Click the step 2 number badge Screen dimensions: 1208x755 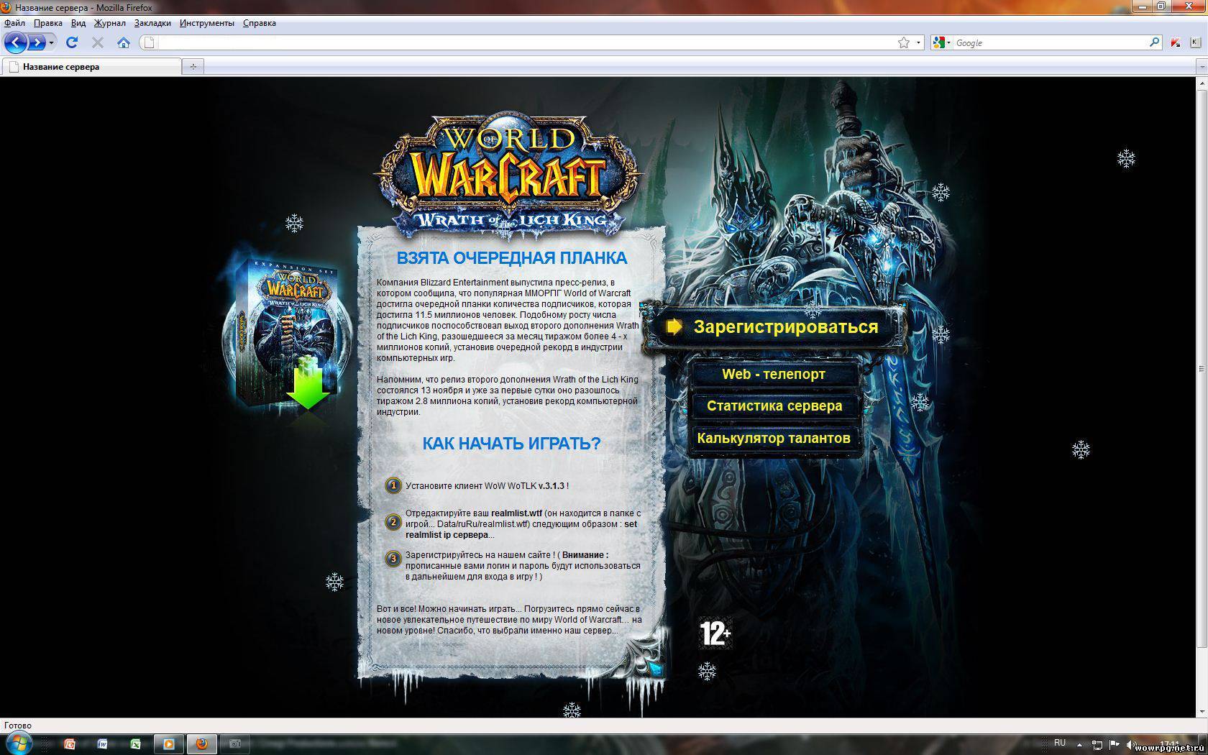pyautogui.click(x=393, y=523)
